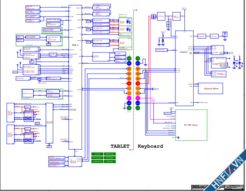Select the CSR1021 chip block

tap(184, 52)
